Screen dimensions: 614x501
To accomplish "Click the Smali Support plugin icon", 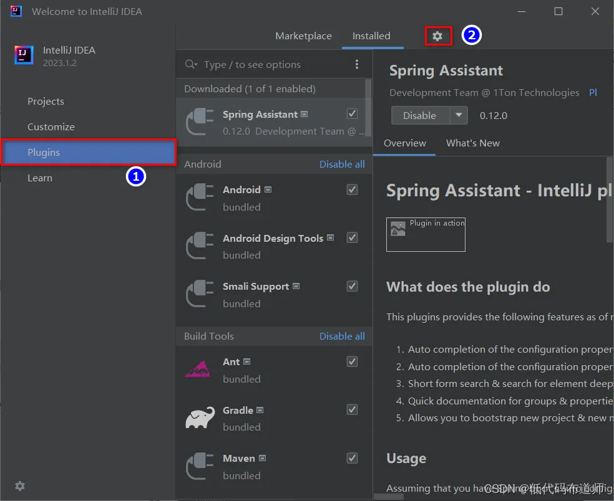I will coord(200,293).
